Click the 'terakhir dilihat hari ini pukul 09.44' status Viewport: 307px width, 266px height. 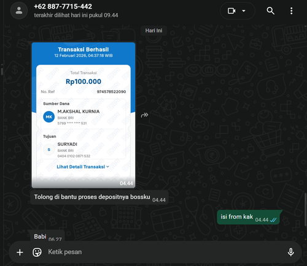(76, 15)
